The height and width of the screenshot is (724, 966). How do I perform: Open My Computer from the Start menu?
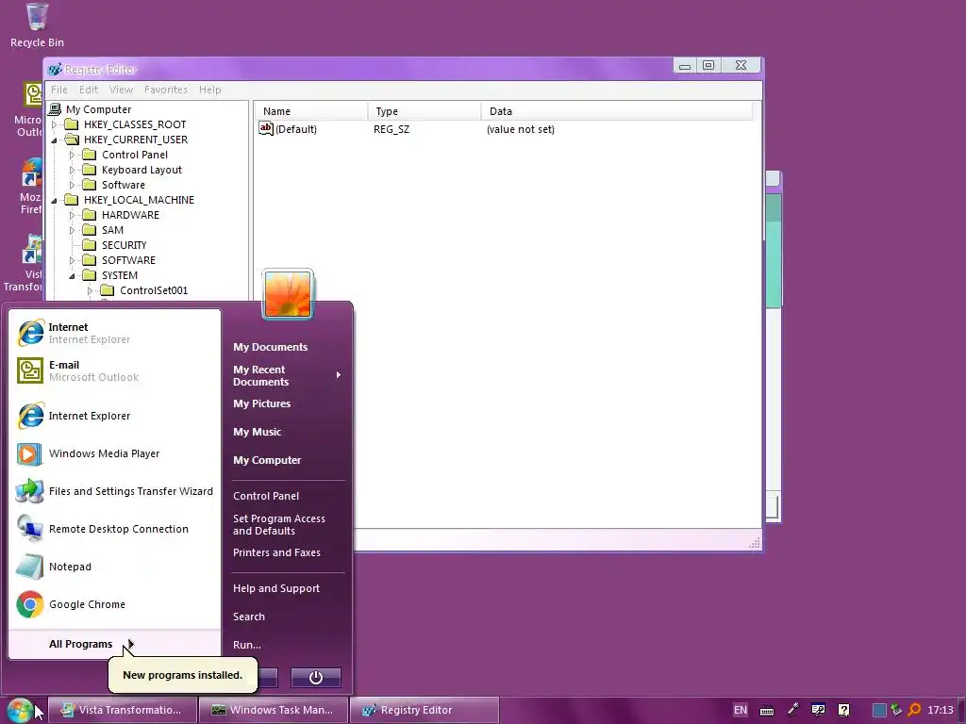(x=267, y=460)
